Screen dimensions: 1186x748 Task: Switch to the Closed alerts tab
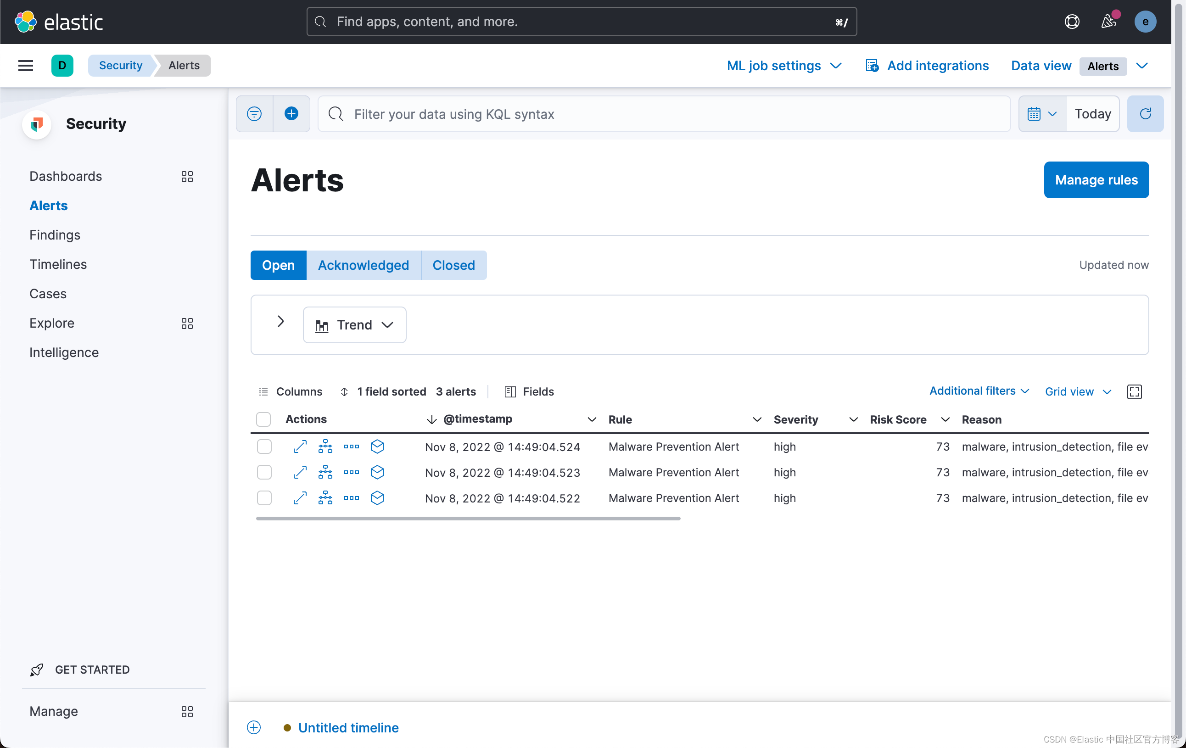(453, 265)
